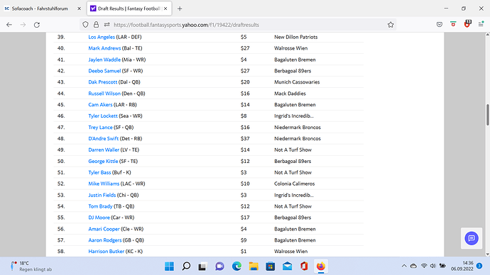Open Microsoft Store from the taskbar
Screen dimensions: 490x275
pyautogui.click(x=271, y=266)
